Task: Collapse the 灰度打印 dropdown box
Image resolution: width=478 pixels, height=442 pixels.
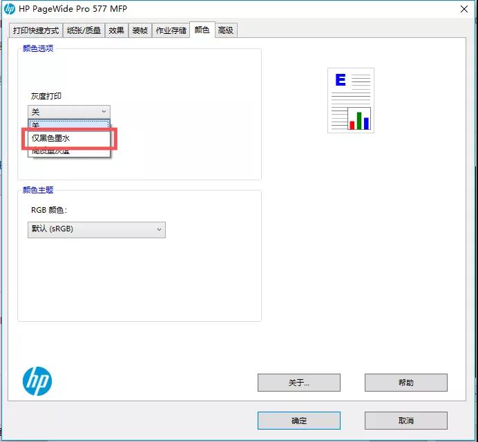Action: (x=69, y=112)
